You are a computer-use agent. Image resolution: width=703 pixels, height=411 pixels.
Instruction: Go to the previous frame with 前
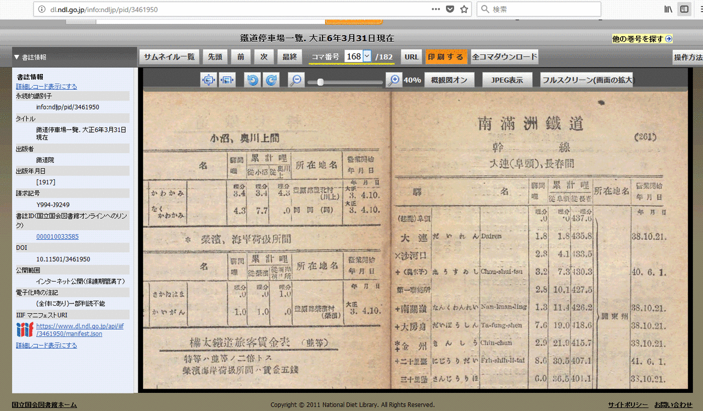[241, 57]
